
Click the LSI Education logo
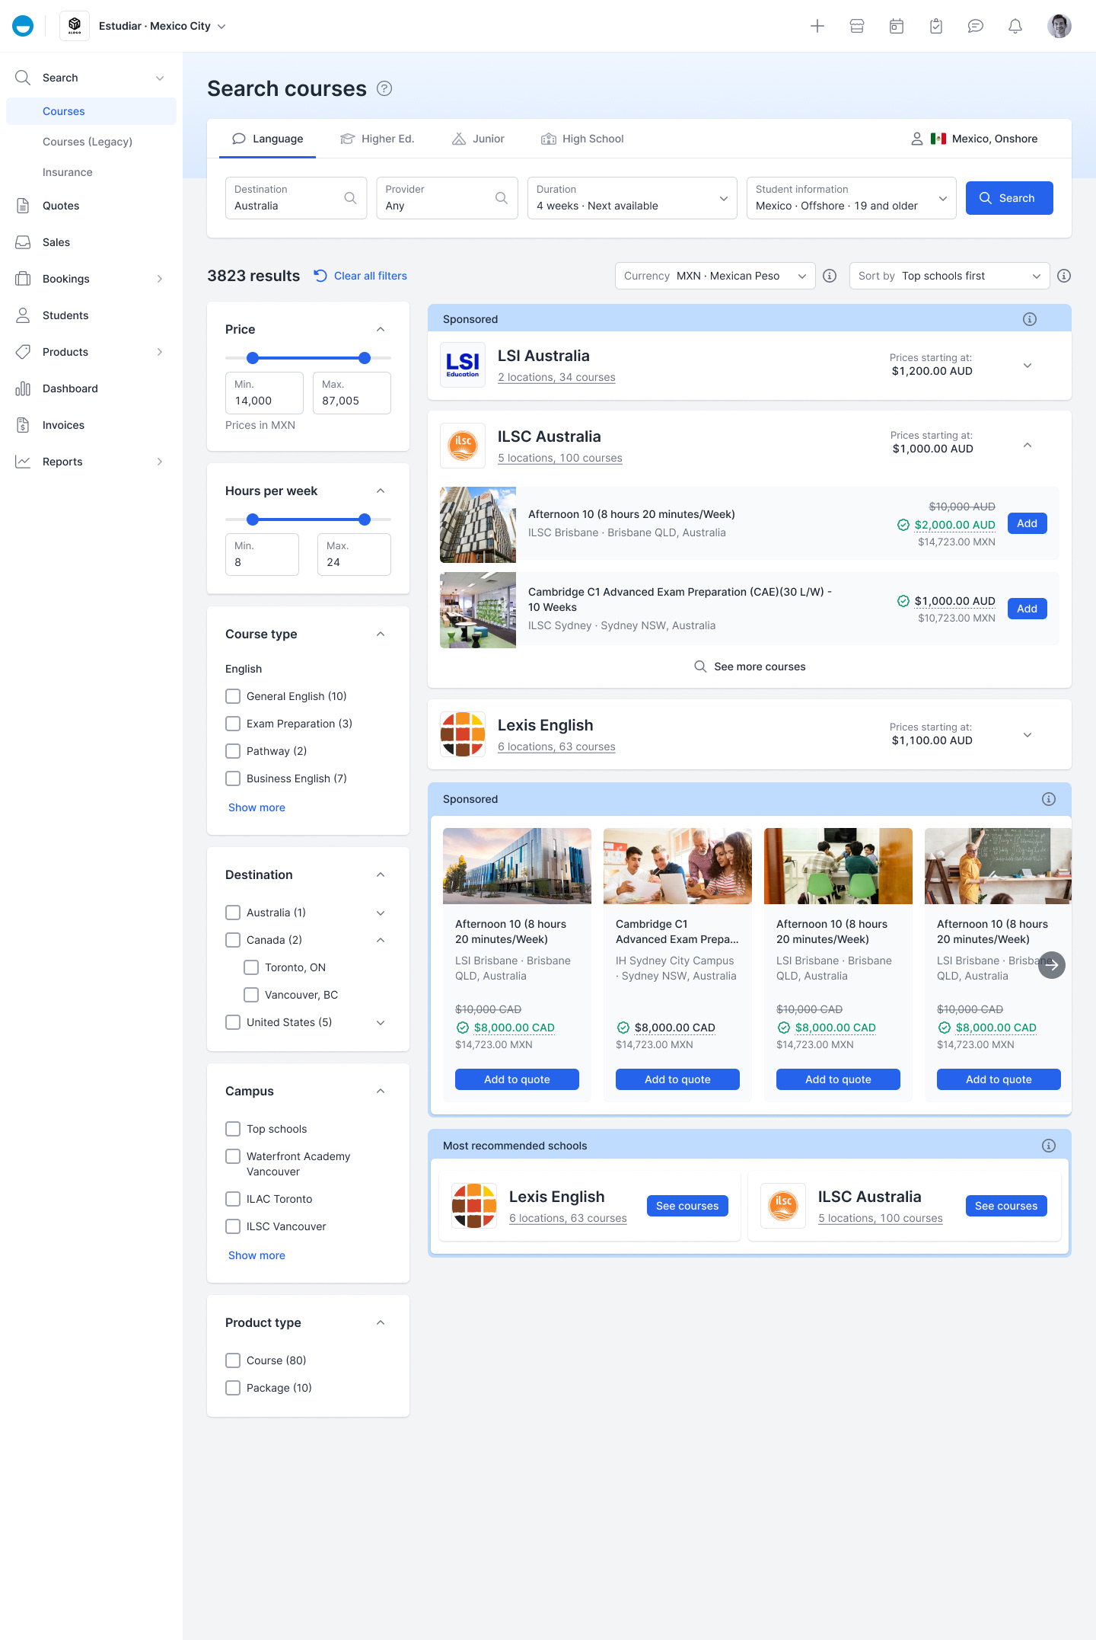[463, 365]
